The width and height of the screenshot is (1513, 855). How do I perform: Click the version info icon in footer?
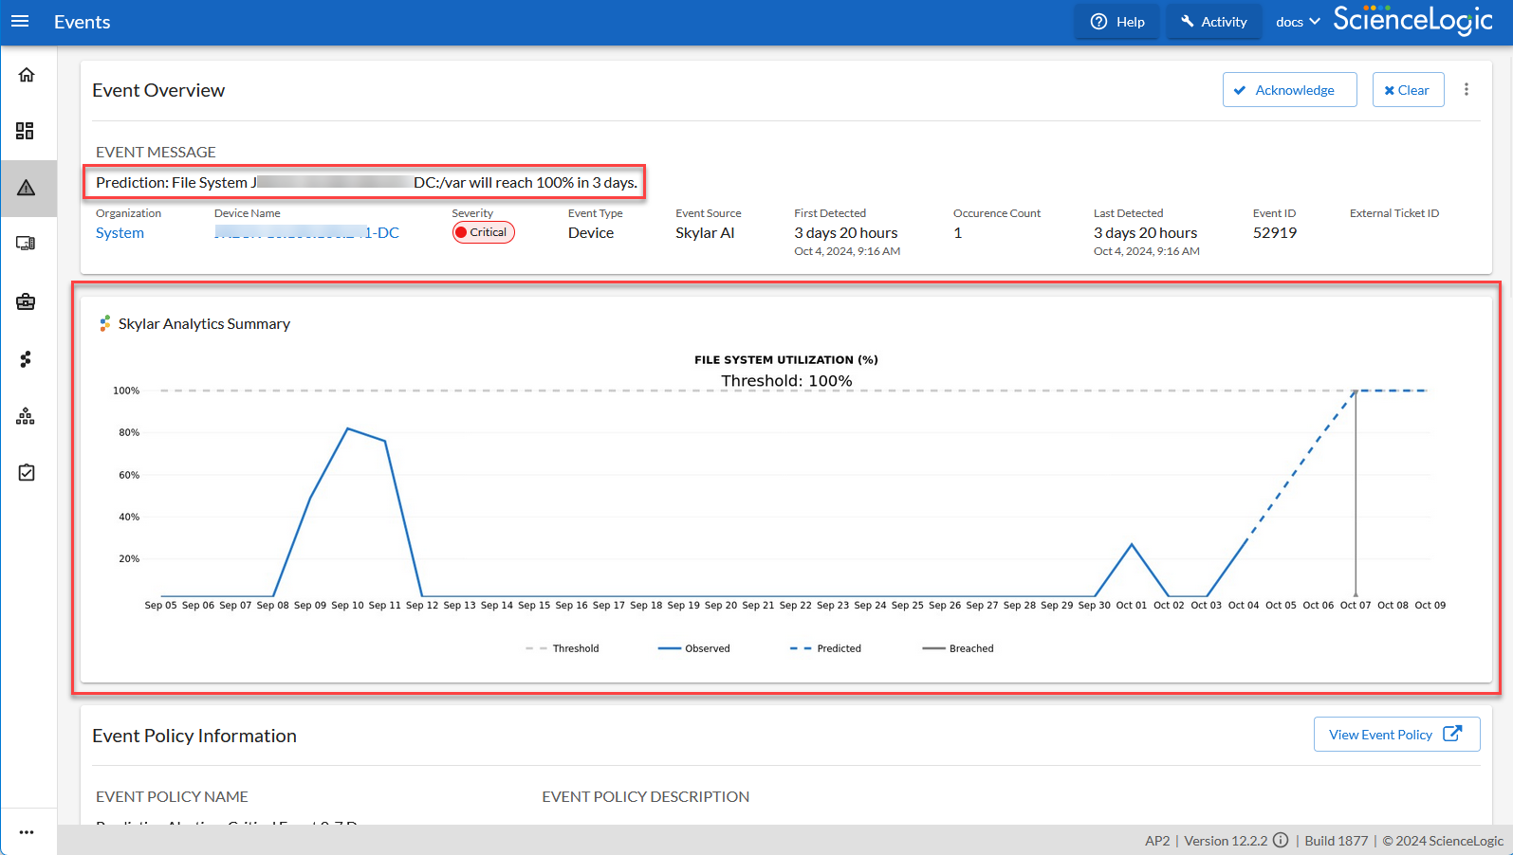pos(1281,840)
